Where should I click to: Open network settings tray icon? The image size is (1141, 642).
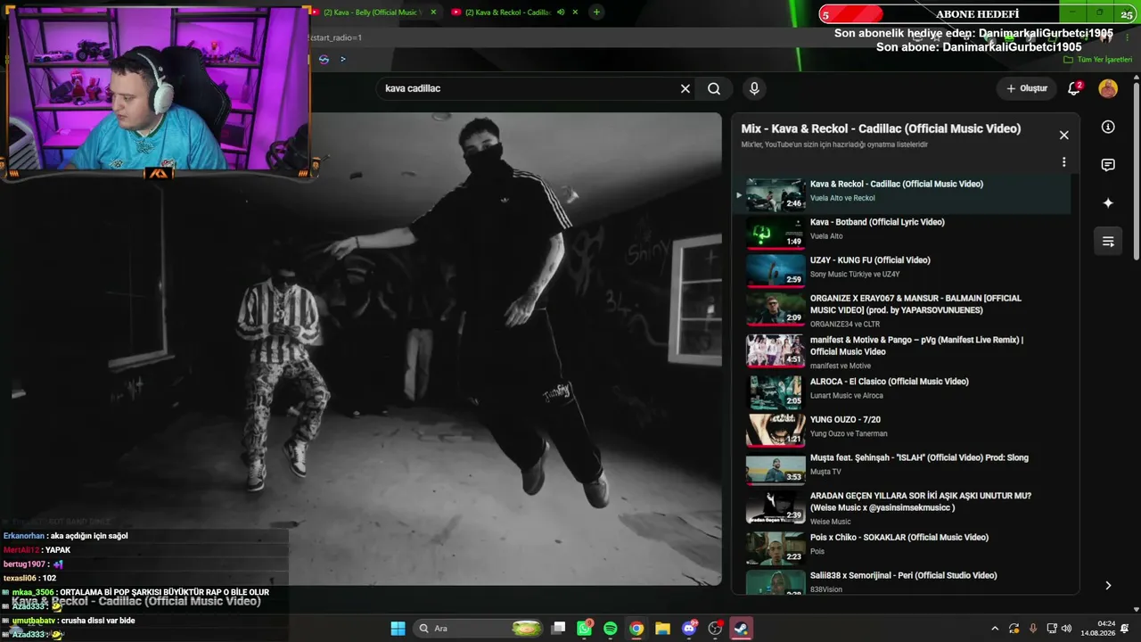click(1052, 629)
